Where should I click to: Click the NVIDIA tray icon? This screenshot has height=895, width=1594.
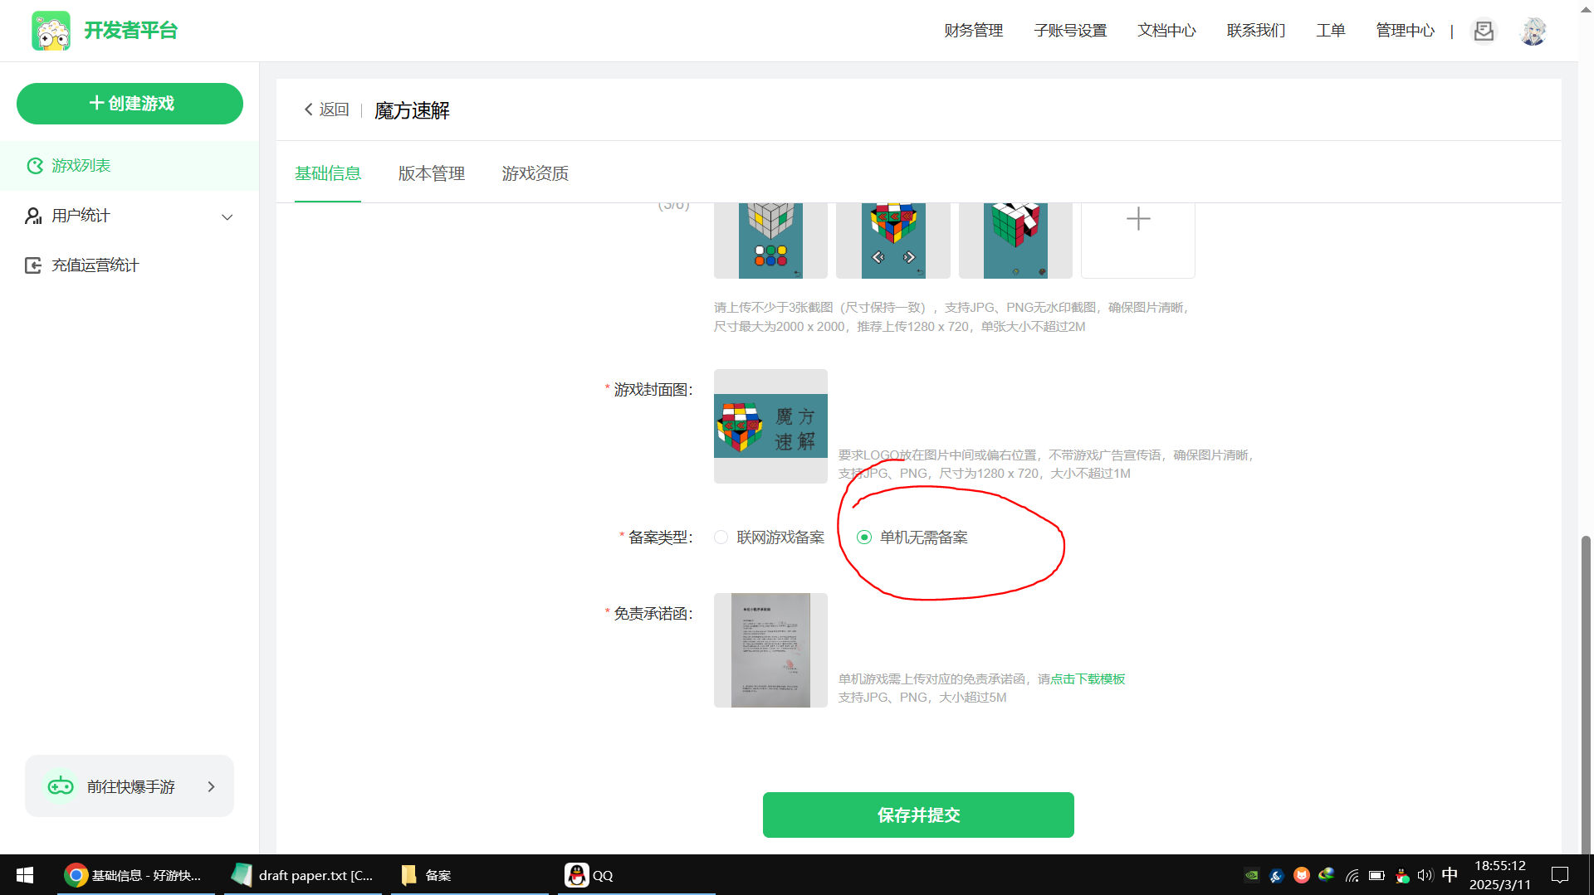[x=1251, y=875]
